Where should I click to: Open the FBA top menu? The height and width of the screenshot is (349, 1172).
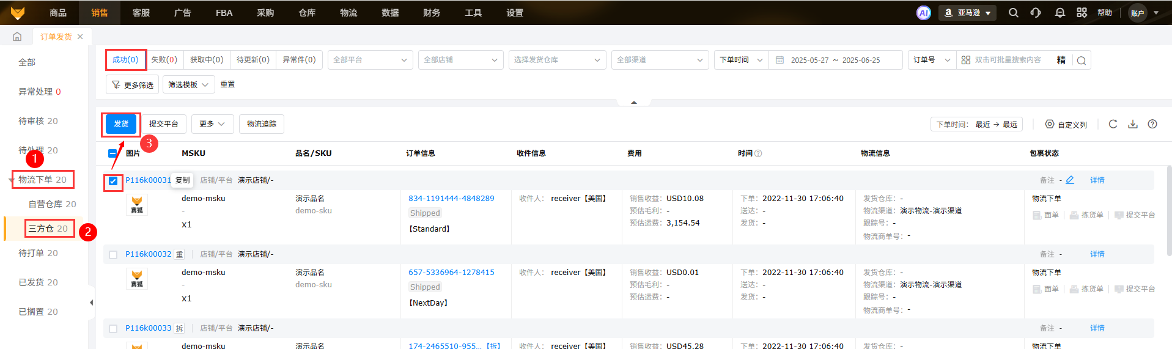[x=224, y=13]
